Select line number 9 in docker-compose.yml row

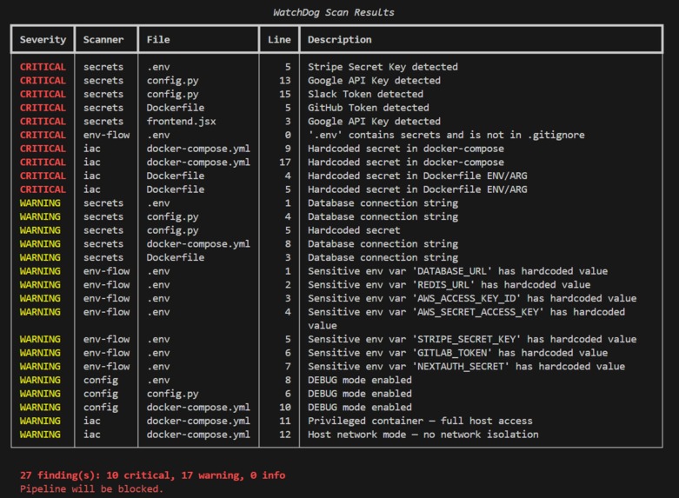pyautogui.click(x=288, y=149)
